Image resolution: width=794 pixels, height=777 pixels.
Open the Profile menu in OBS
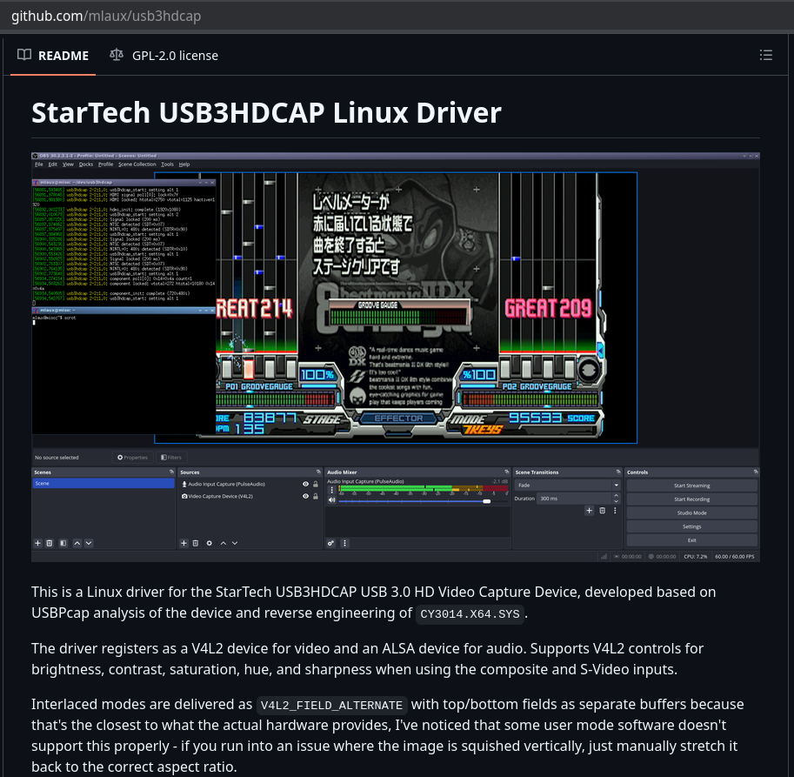(106, 164)
